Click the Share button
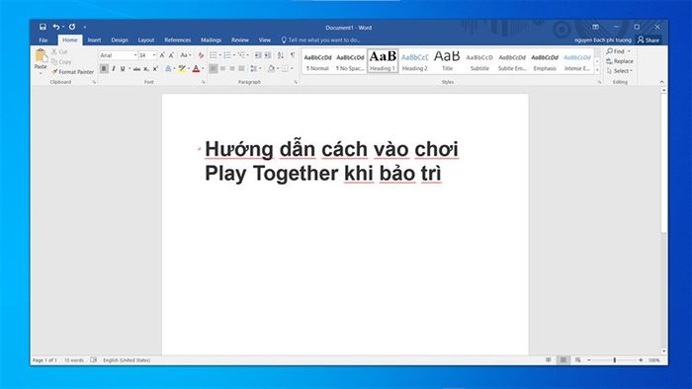Screen dimensions: 692x389 (649, 39)
